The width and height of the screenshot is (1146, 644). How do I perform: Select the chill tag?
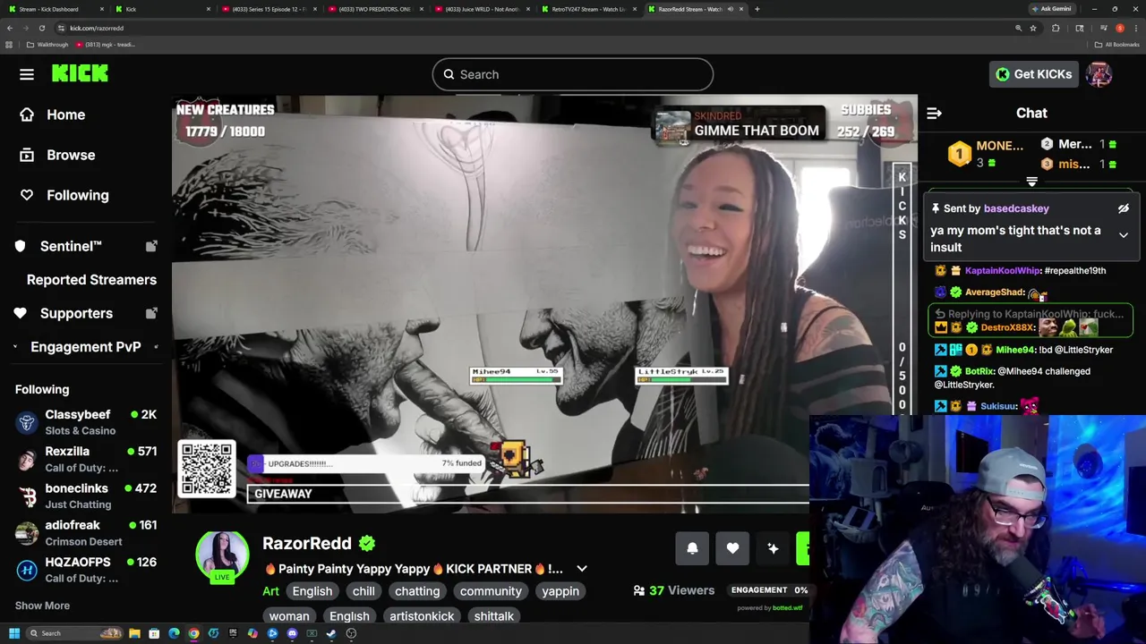[363, 591]
